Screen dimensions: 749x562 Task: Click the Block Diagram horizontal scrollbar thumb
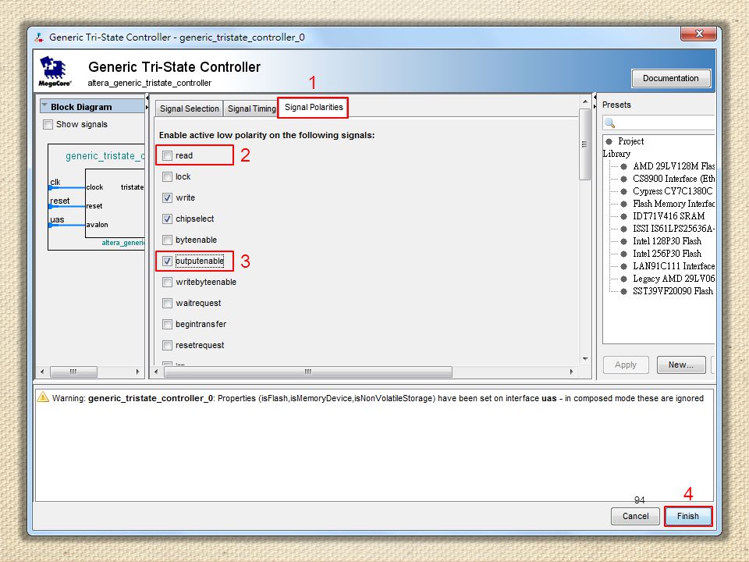click(73, 372)
